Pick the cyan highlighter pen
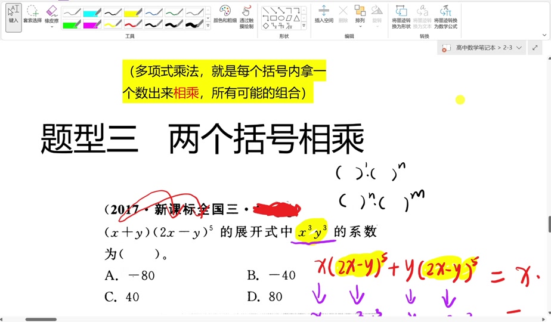 click(92, 13)
